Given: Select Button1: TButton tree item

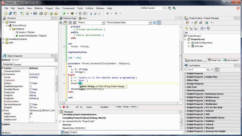Looking at the screenshot, I should [x=27, y=32].
